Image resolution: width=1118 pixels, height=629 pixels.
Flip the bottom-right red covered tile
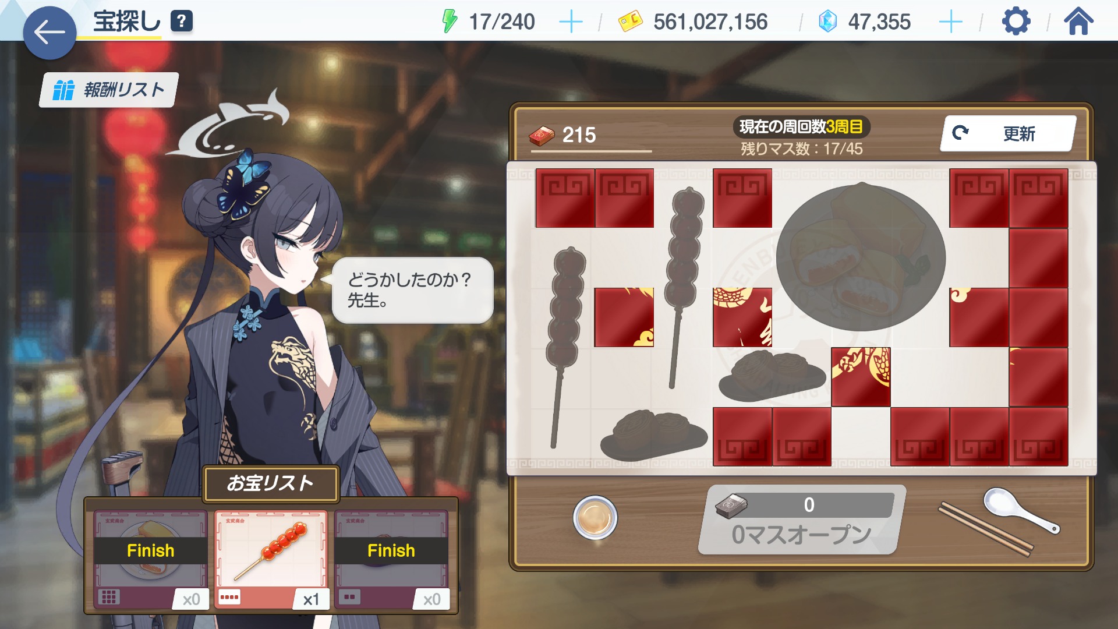[x=1038, y=437]
